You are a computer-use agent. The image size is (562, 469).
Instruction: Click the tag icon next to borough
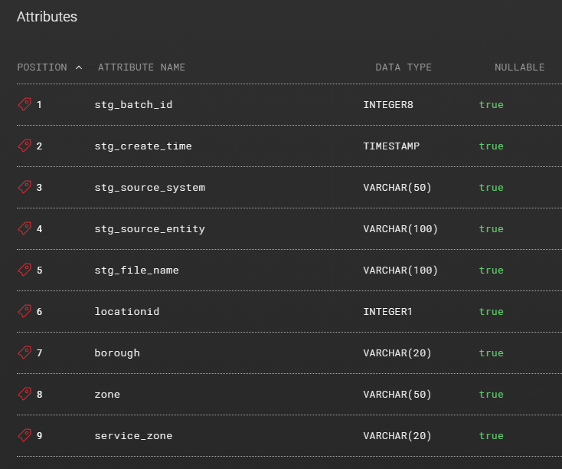(x=25, y=353)
